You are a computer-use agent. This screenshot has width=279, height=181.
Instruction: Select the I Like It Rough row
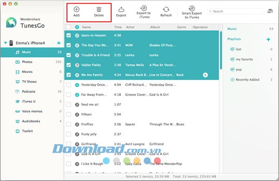point(142,164)
